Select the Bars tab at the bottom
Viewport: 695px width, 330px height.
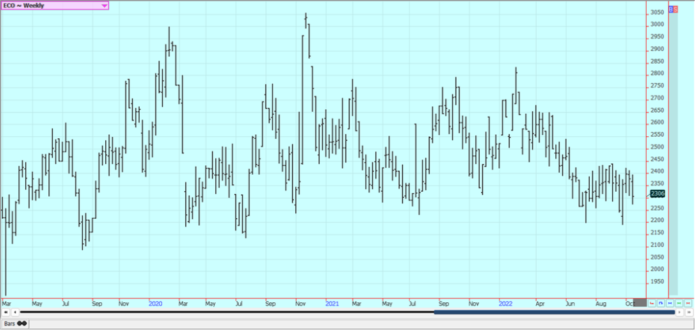tap(15, 323)
